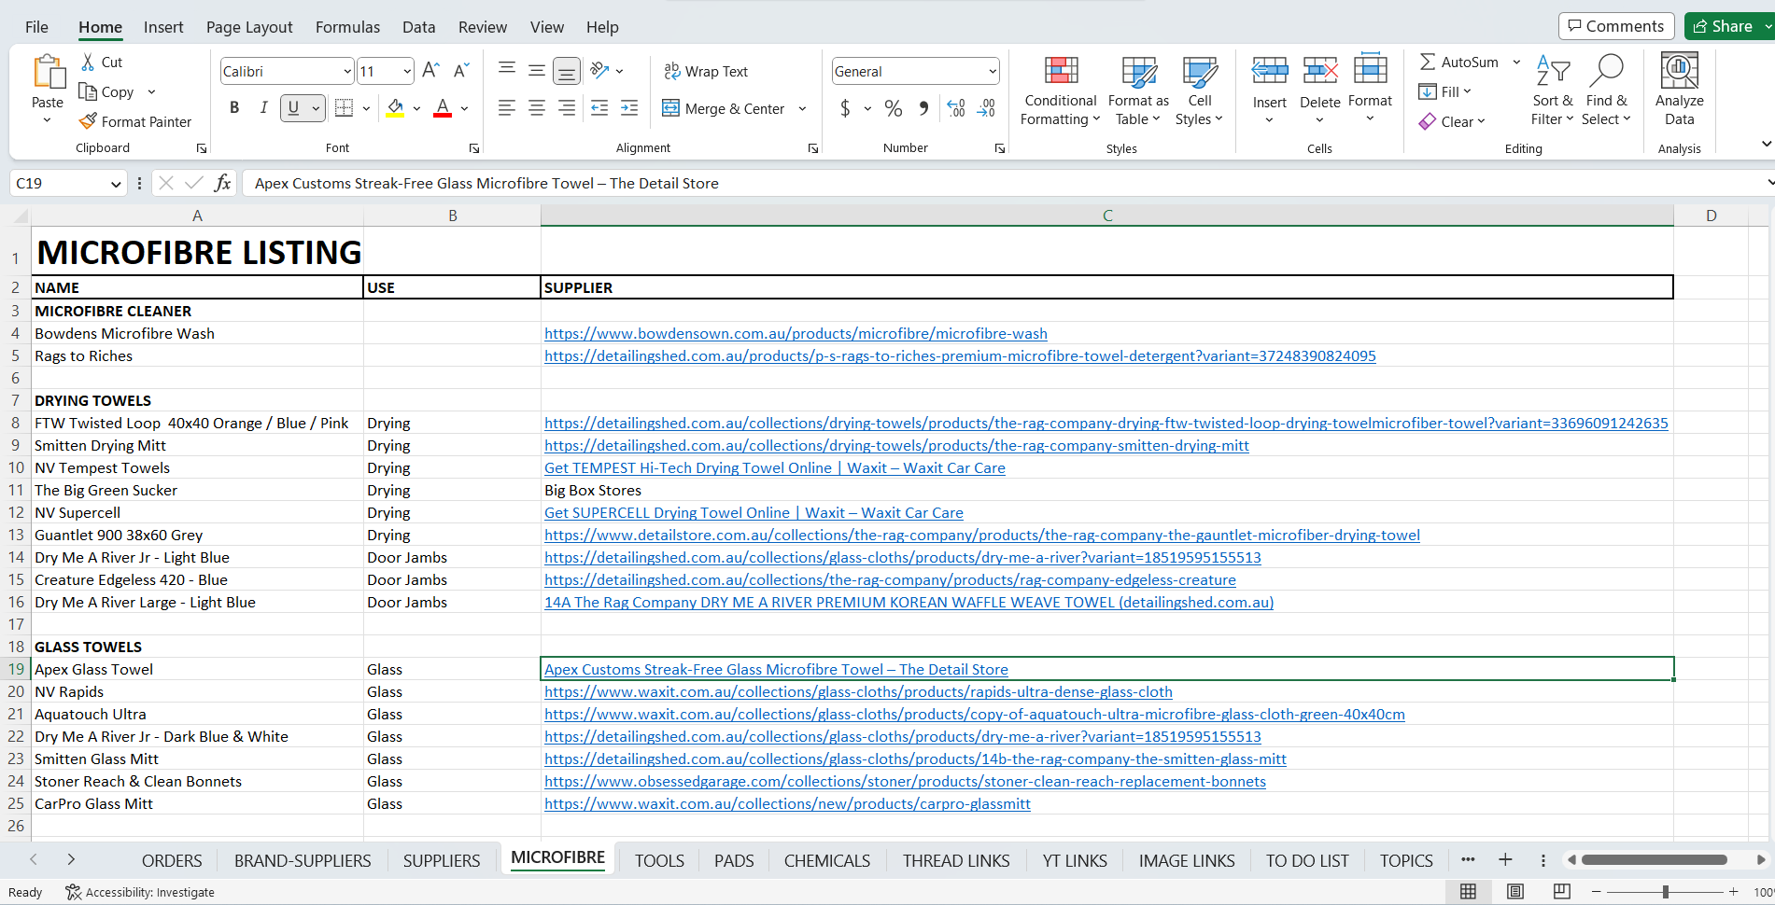
Task: Switch to the Formulas ribbon tab
Action: [347, 27]
